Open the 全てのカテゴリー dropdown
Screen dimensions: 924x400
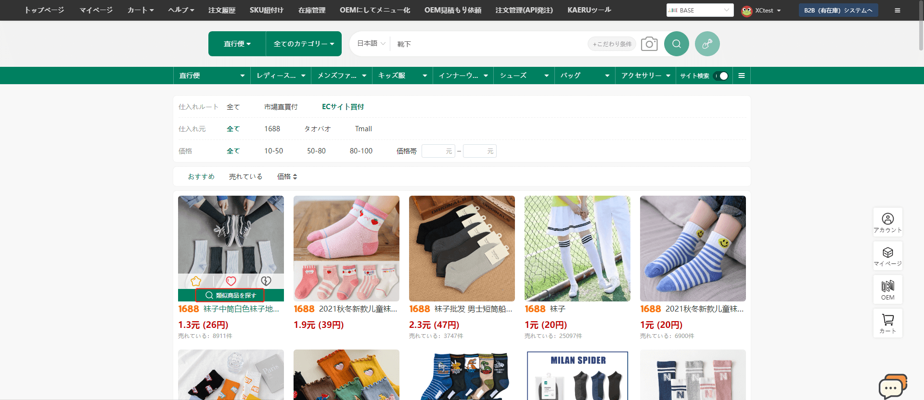[304, 44]
